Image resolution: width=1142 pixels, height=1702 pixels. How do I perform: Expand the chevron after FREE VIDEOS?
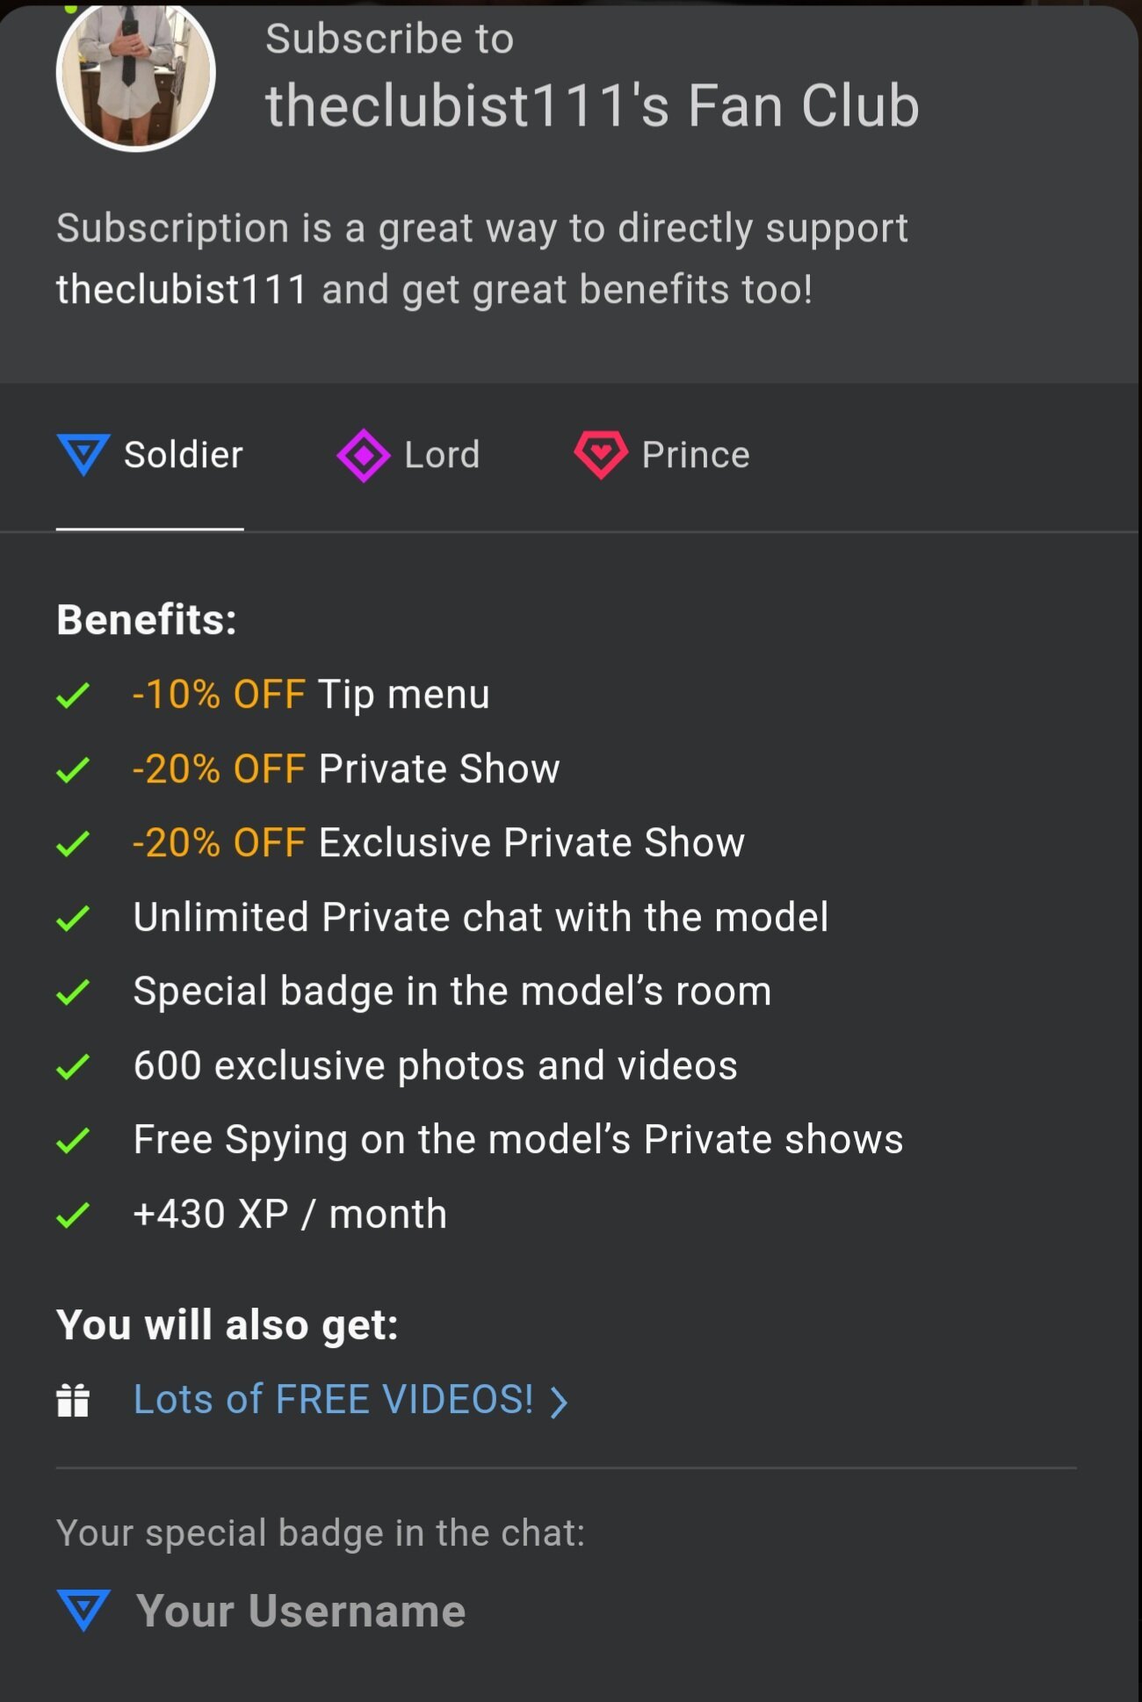[559, 1402]
